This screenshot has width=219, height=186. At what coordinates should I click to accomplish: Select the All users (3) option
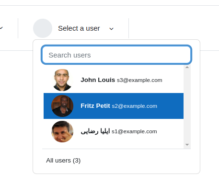(63, 161)
